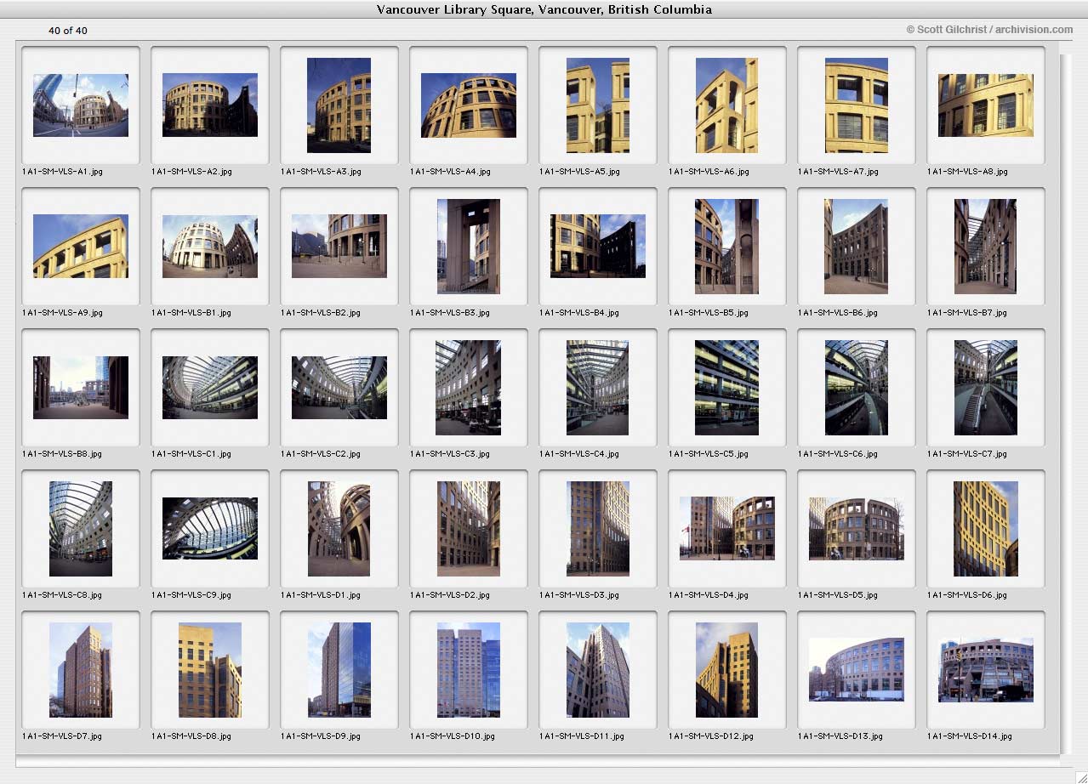Open thumbnail 1A1-SM-VLS-D14.jpg
This screenshot has width=1088, height=784.
tap(986, 670)
